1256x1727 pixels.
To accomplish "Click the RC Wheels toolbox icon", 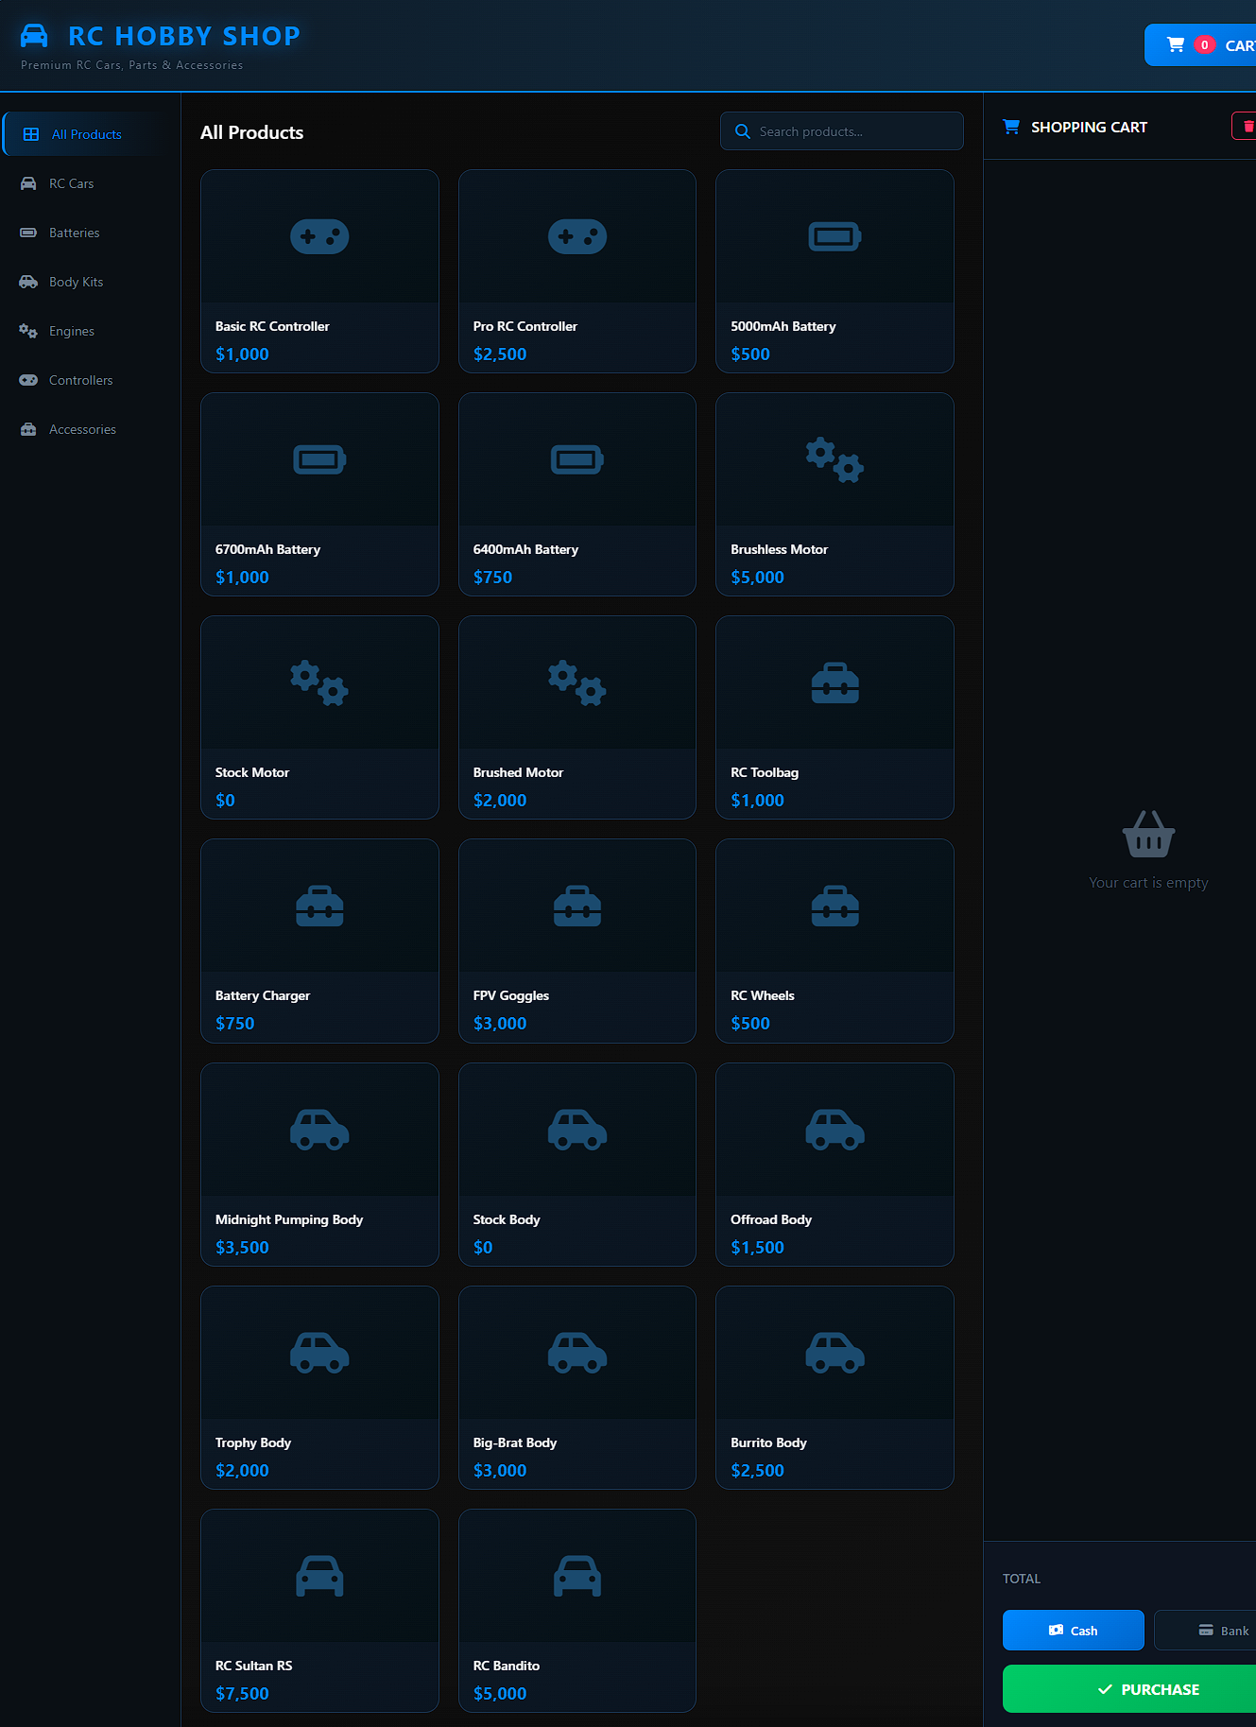I will (x=834, y=907).
